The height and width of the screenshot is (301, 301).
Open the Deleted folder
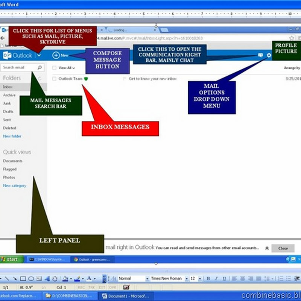[10, 128]
